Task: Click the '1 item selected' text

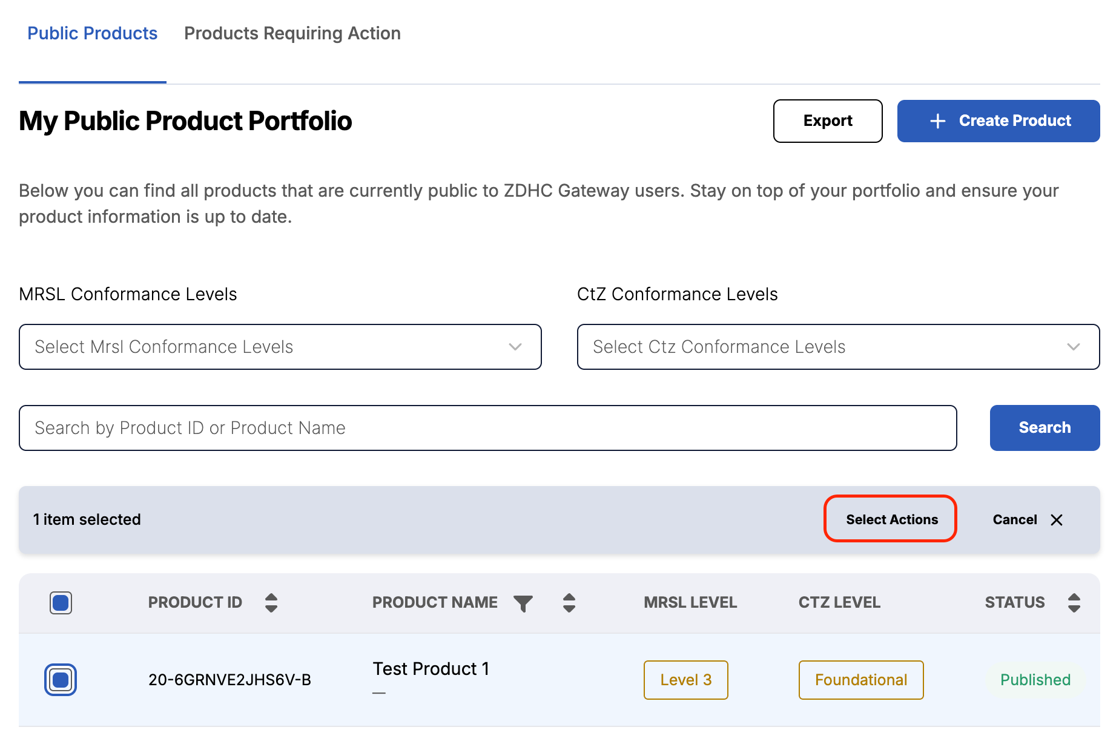Action: 87,519
